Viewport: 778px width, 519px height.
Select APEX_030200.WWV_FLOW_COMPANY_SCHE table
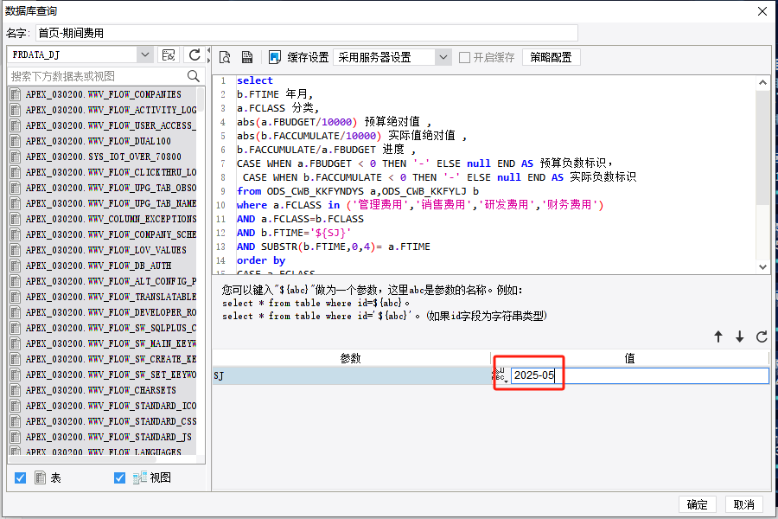coord(112,234)
